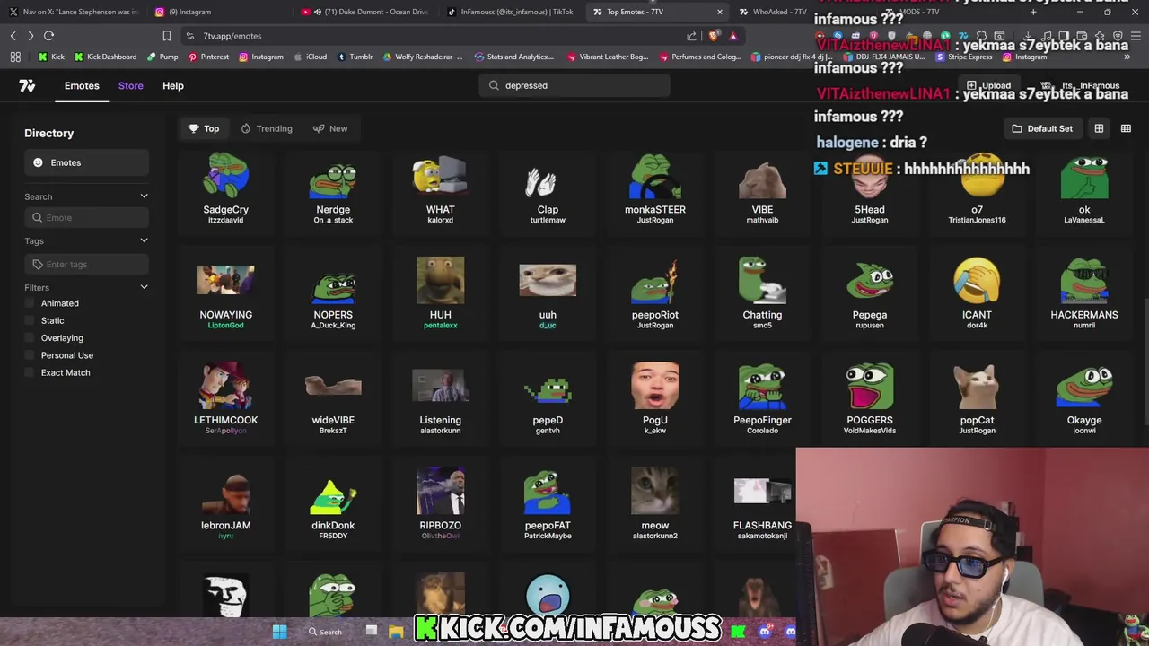This screenshot has height=646, width=1149.
Task: Select the Chatting emote
Action: pos(762,294)
